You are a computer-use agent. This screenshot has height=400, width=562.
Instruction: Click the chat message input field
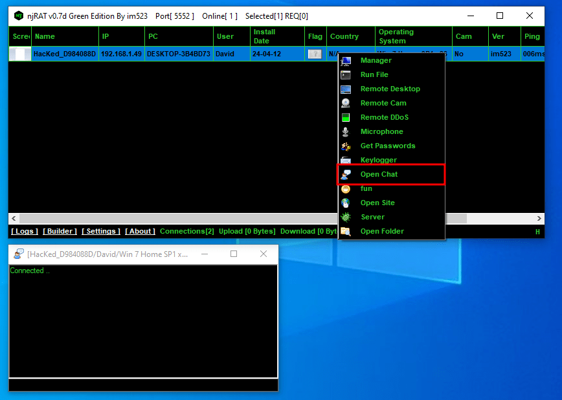[143, 384]
